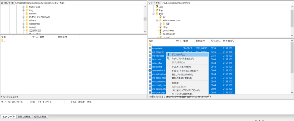Sort the queue by 優先度 column header
Screen dimensions: 294x121
click(x=81, y=102)
